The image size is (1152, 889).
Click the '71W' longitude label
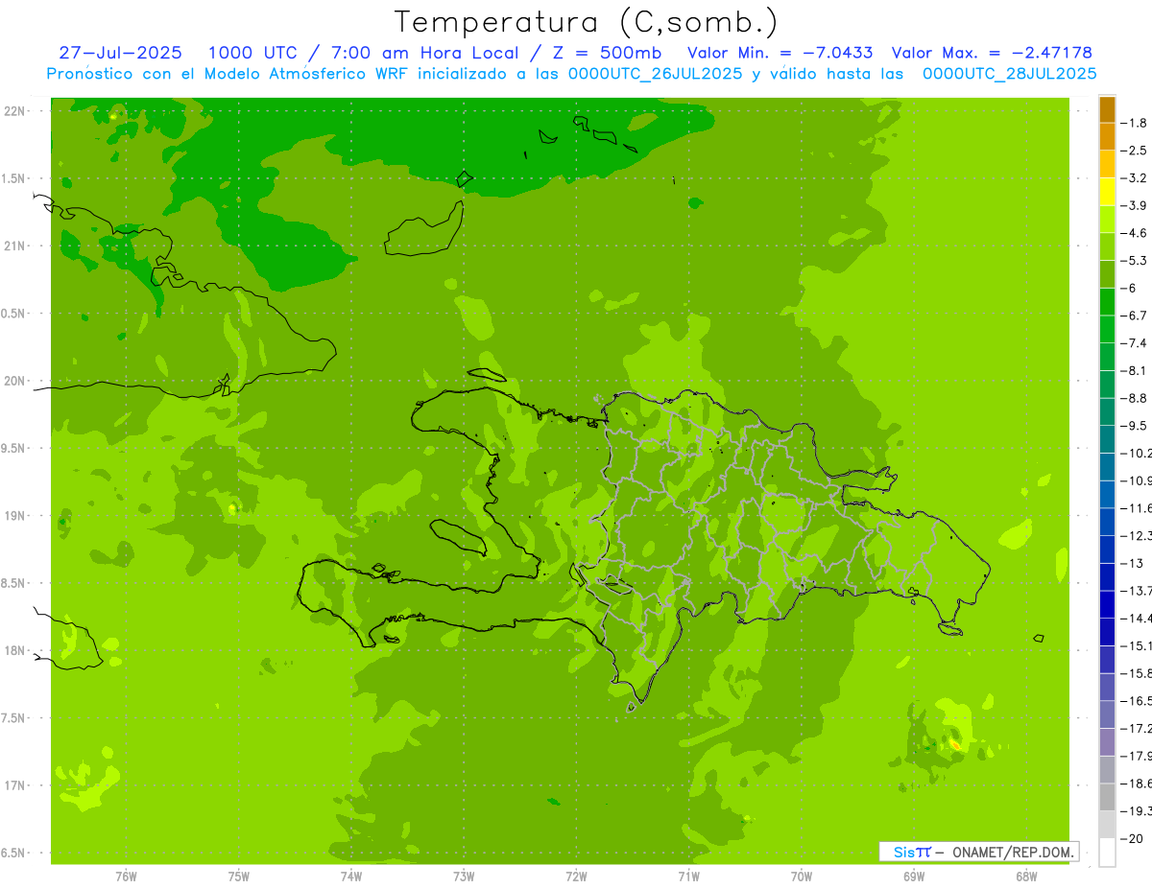point(688,877)
